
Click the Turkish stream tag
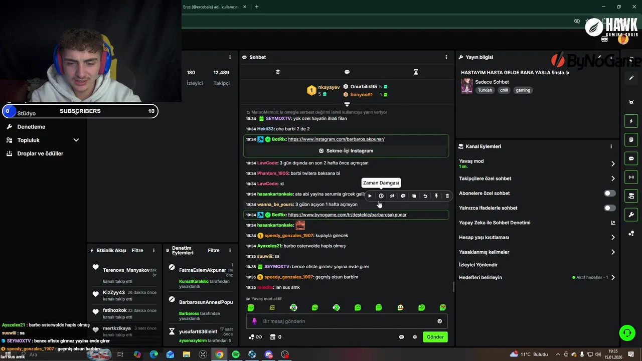tap(485, 90)
